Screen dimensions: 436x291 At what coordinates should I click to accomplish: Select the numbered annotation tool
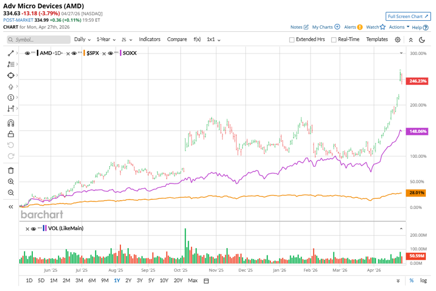11,97
